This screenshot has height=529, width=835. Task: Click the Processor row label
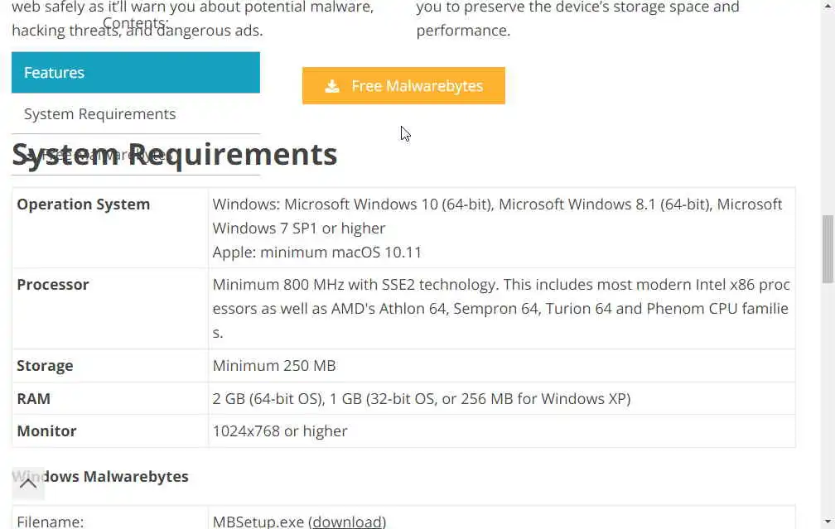coord(53,285)
